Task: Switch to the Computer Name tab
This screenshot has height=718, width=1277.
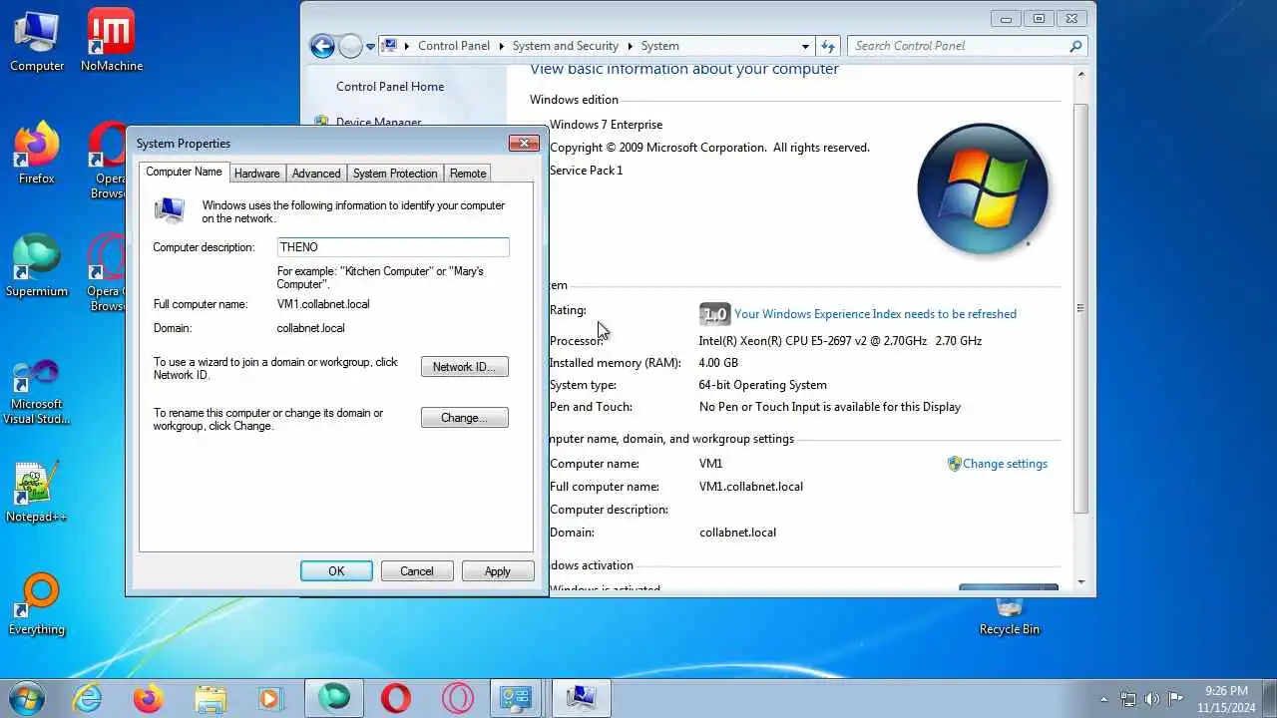Action: coord(184,172)
